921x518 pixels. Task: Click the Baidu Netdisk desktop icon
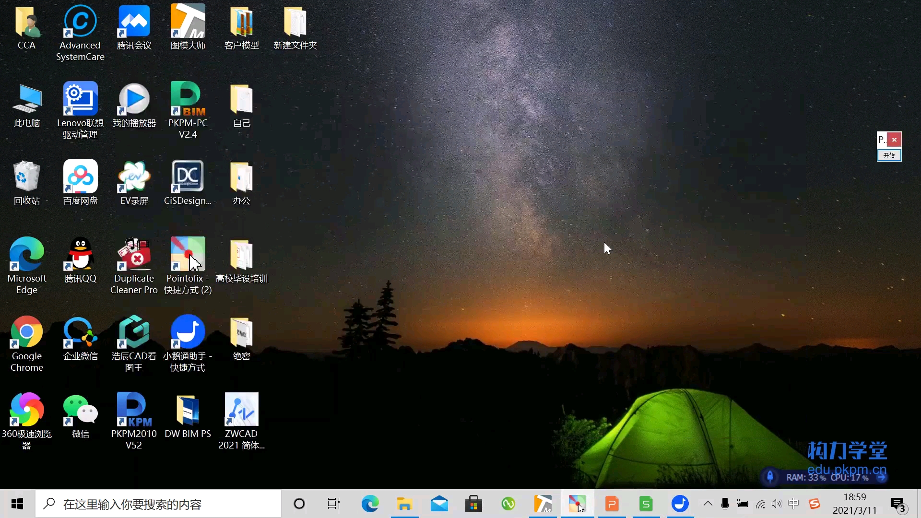click(x=80, y=177)
